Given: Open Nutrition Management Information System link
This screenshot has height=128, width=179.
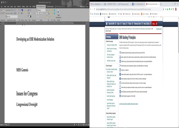Looking at the screenshot, I should pos(111,91).
